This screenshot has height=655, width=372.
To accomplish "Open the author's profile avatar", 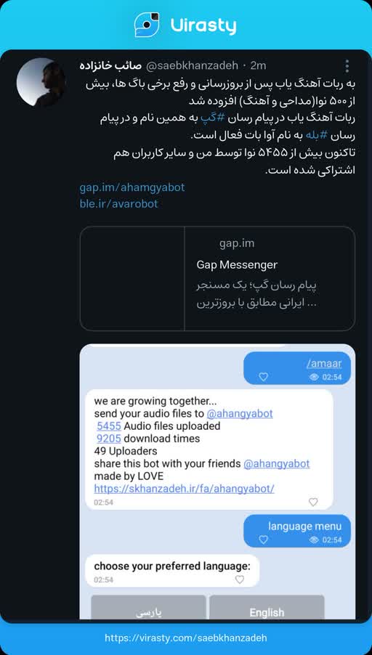I will pyautogui.click(x=41, y=82).
